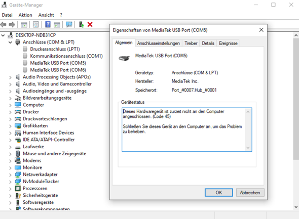Expand the NvModuleTracker category
299x219 pixels.
click(10, 182)
